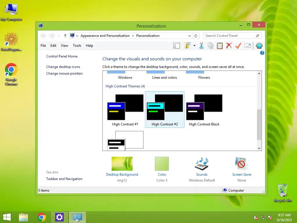
Task: Go up one level with Up arrow
Action: click(x=65, y=36)
